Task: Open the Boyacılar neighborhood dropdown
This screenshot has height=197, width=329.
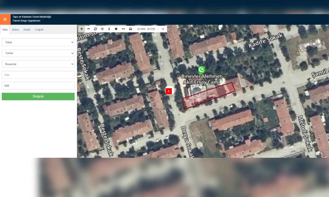Action: [x=38, y=64]
